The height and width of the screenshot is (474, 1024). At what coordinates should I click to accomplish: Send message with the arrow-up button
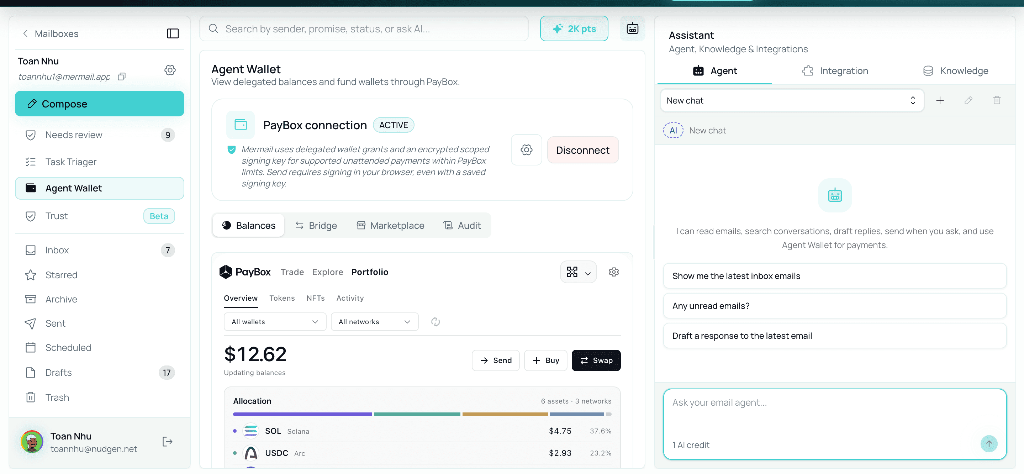pyautogui.click(x=989, y=444)
